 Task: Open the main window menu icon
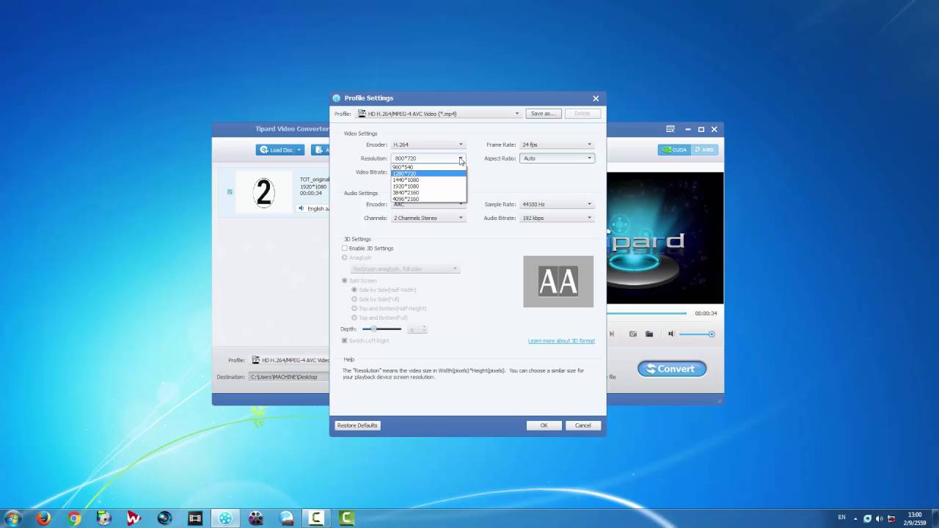(x=671, y=129)
